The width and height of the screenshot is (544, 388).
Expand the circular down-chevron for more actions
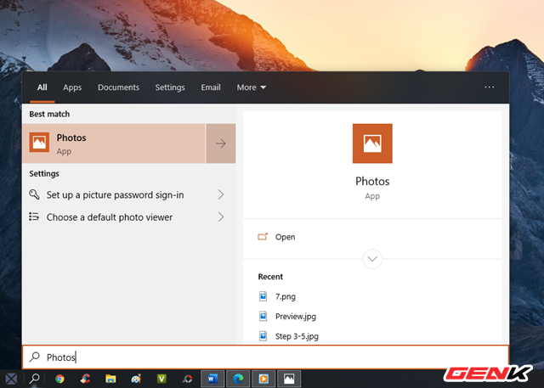(x=372, y=259)
